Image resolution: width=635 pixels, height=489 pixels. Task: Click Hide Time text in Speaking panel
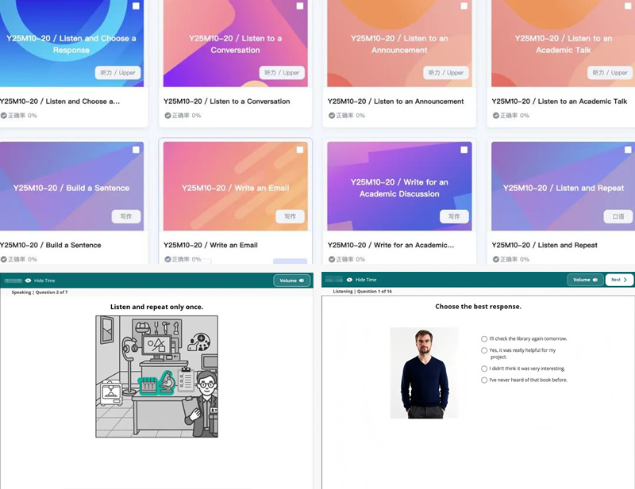click(x=44, y=281)
